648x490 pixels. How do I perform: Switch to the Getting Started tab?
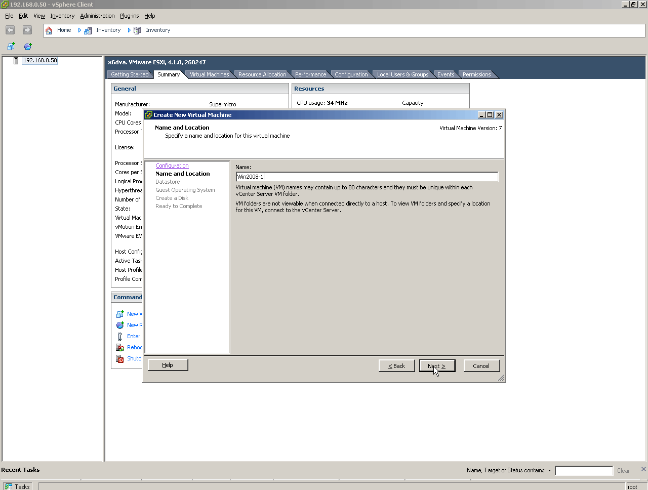[130, 74]
